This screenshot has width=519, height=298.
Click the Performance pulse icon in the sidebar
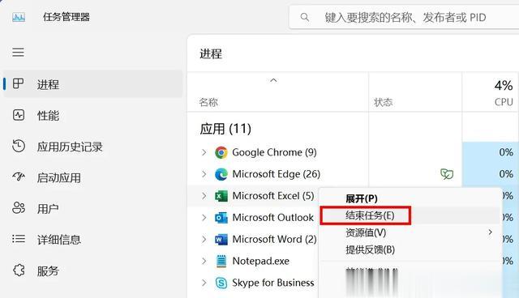(19, 115)
